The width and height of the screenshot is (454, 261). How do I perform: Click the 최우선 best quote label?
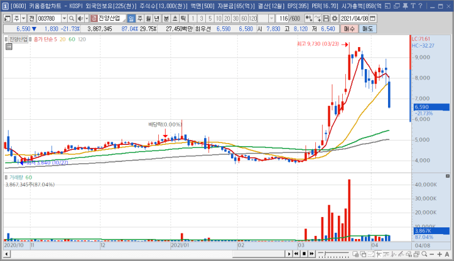pyautogui.click(x=203, y=29)
